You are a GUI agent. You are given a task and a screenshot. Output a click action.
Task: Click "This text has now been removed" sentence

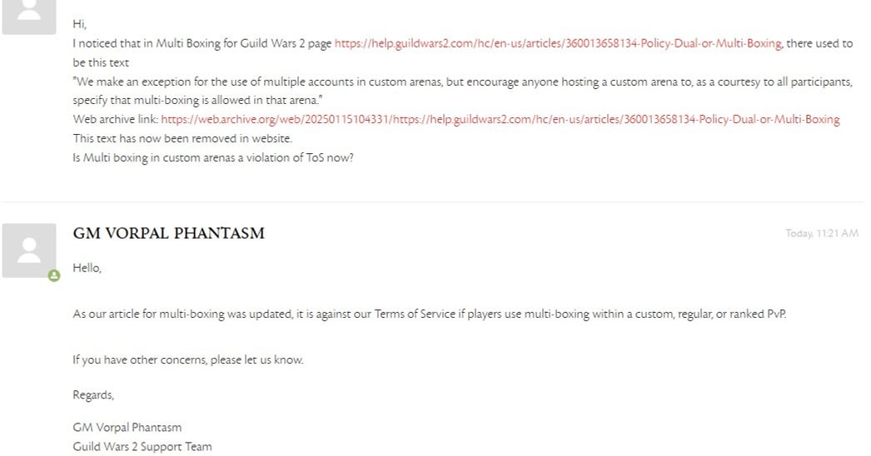(182, 138)
